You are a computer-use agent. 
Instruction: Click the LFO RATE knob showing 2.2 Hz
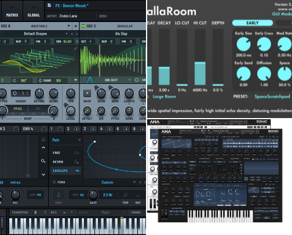pos(93,194)
